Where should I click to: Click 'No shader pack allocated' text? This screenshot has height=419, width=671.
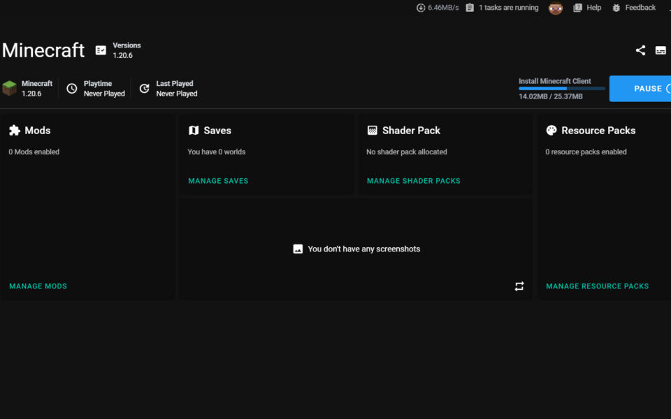407,152
